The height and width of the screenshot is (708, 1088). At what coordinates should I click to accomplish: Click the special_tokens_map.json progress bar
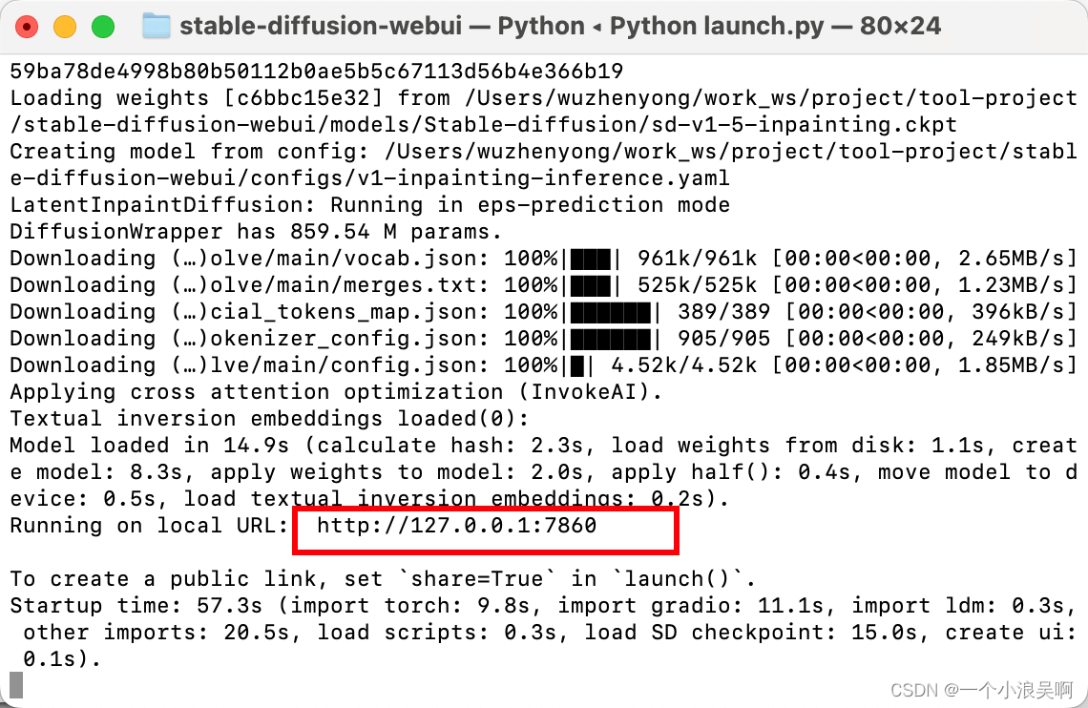click(612, 313)
